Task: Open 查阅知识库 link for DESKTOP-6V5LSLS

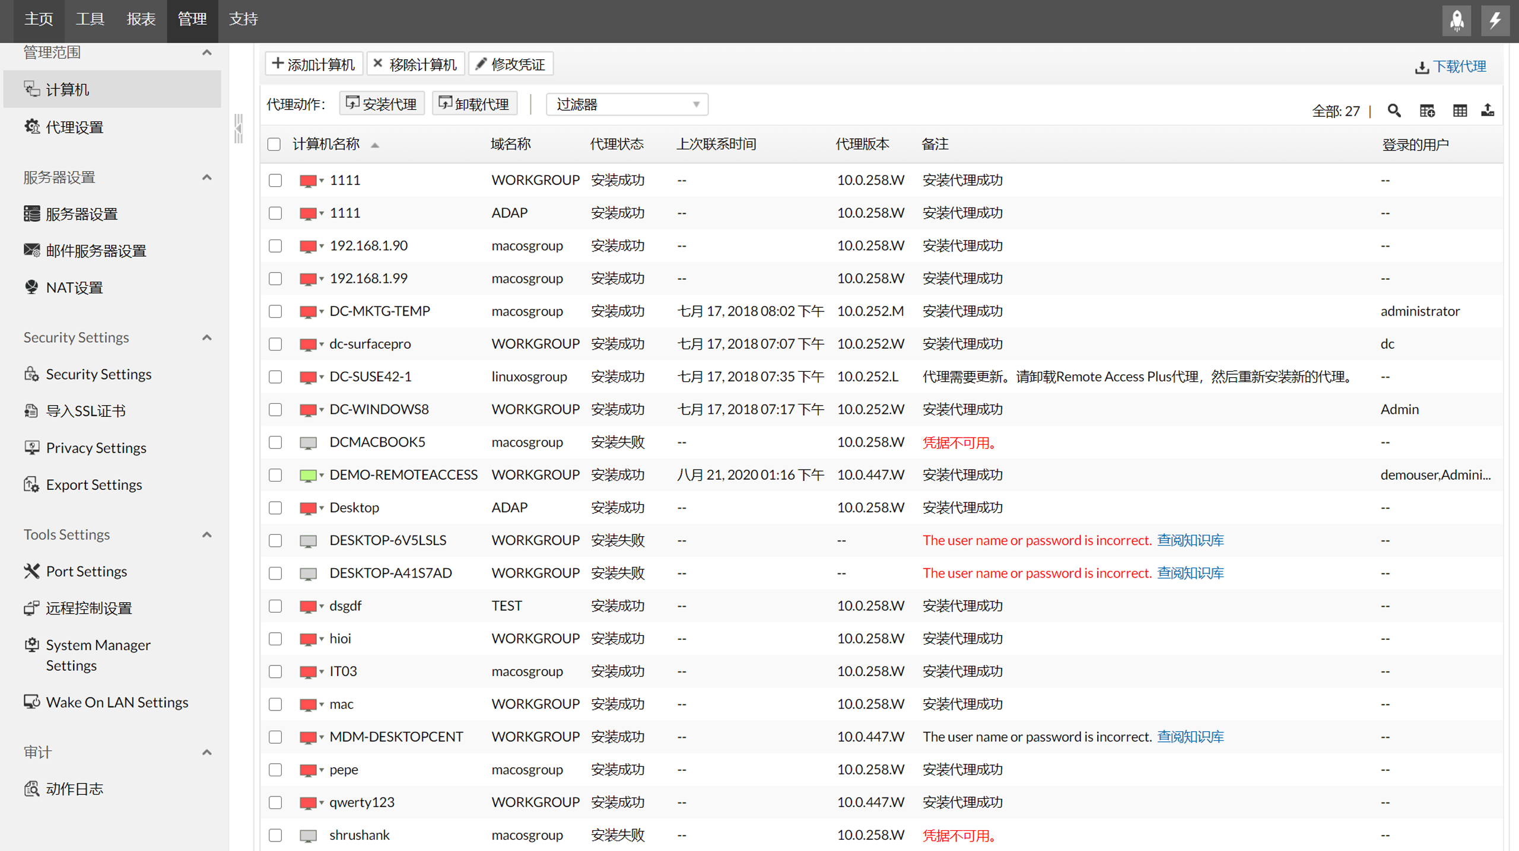Action: 1190,540
